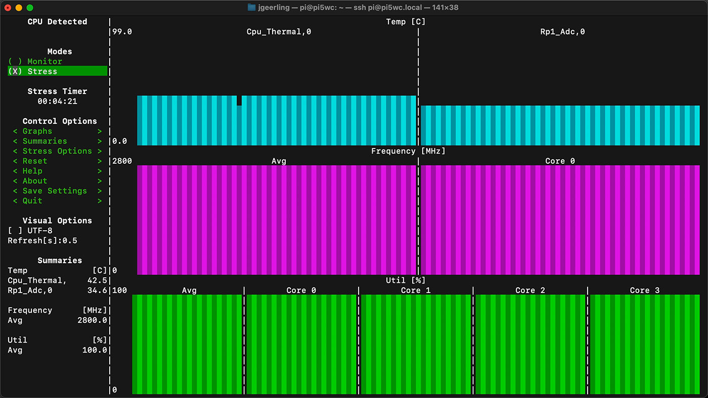Screen dimensions: 708x398
Task: Open the Graphs control option
Action: pos(57,131)
